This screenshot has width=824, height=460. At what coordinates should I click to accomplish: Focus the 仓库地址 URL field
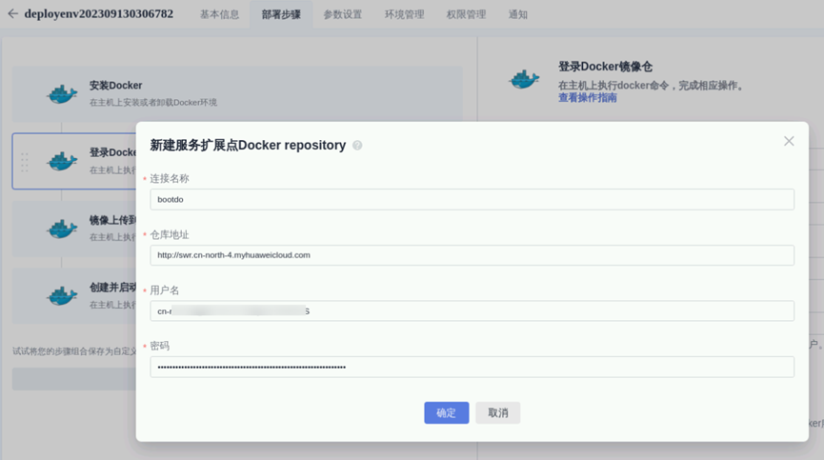[472, 255]
